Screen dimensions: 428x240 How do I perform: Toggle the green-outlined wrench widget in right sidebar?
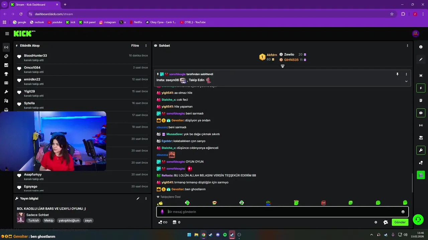point(421,150)
